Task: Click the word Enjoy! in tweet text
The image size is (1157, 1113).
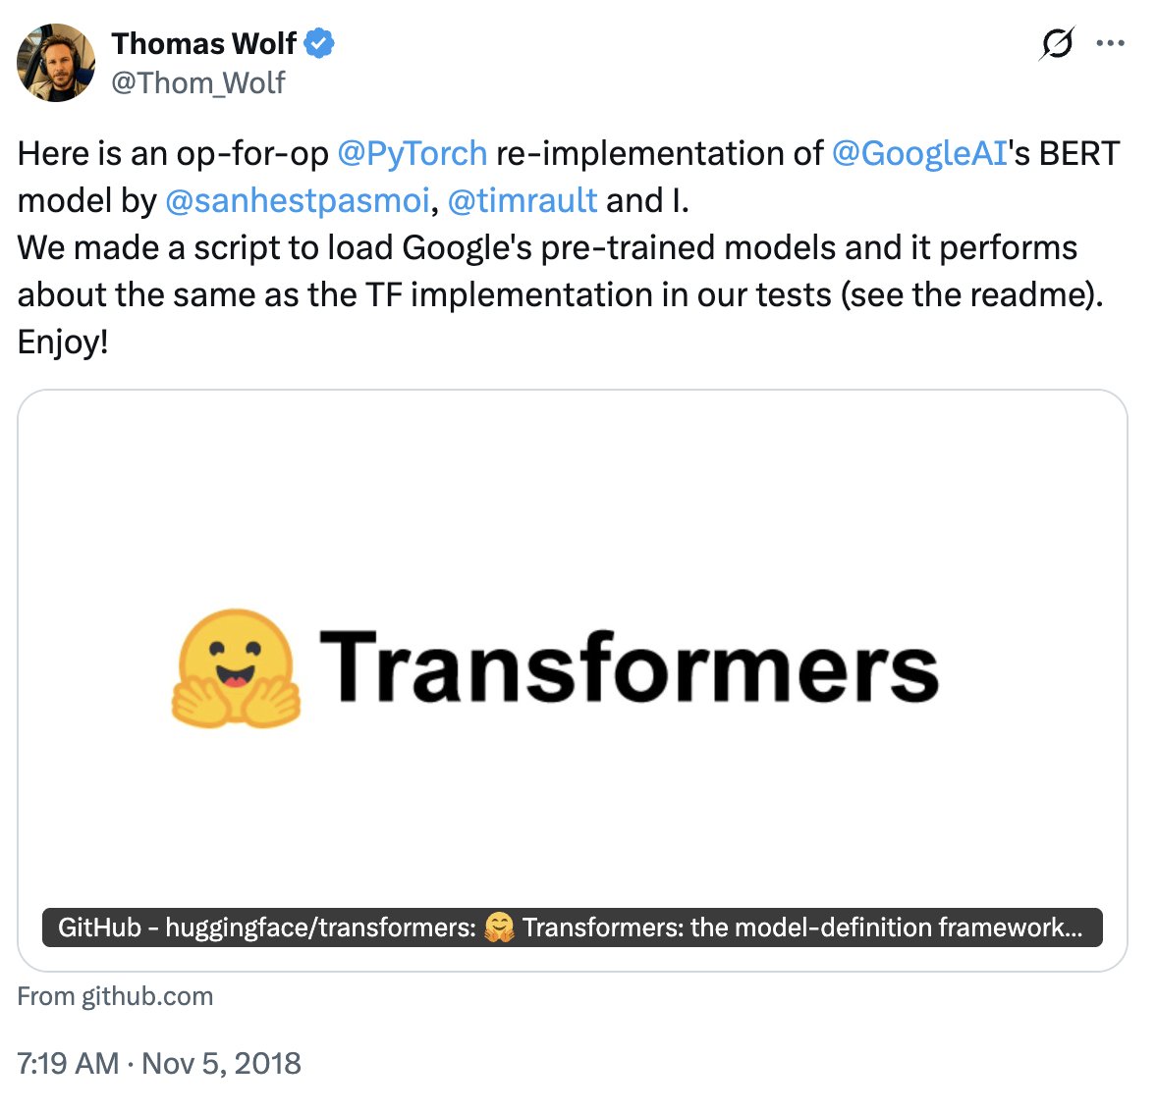Action: point(63,343)
